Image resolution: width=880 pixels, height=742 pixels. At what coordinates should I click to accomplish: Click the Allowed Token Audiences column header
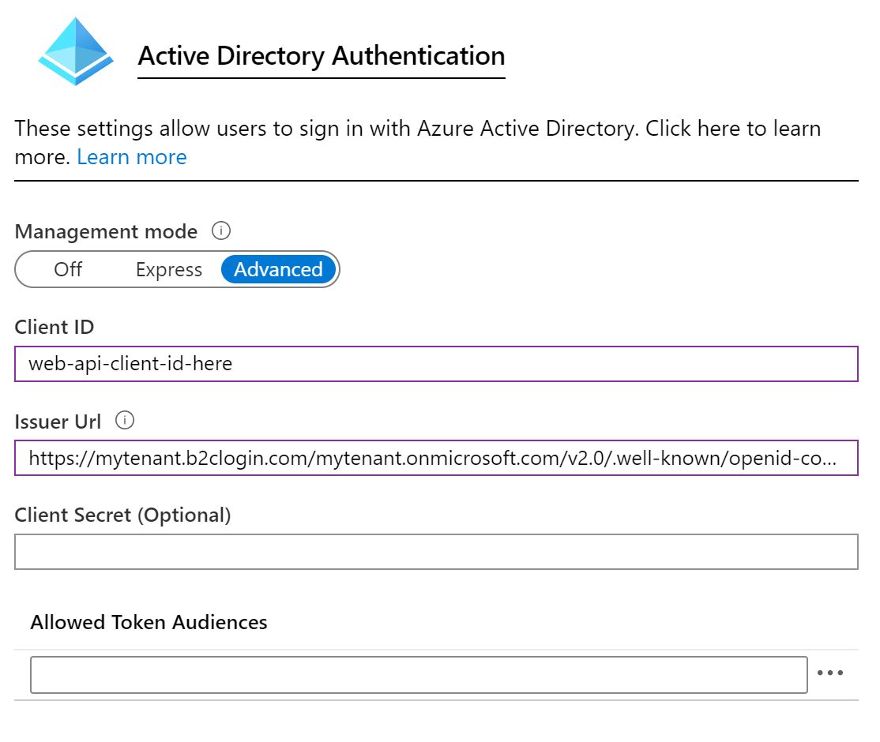(x=149, y=622)
